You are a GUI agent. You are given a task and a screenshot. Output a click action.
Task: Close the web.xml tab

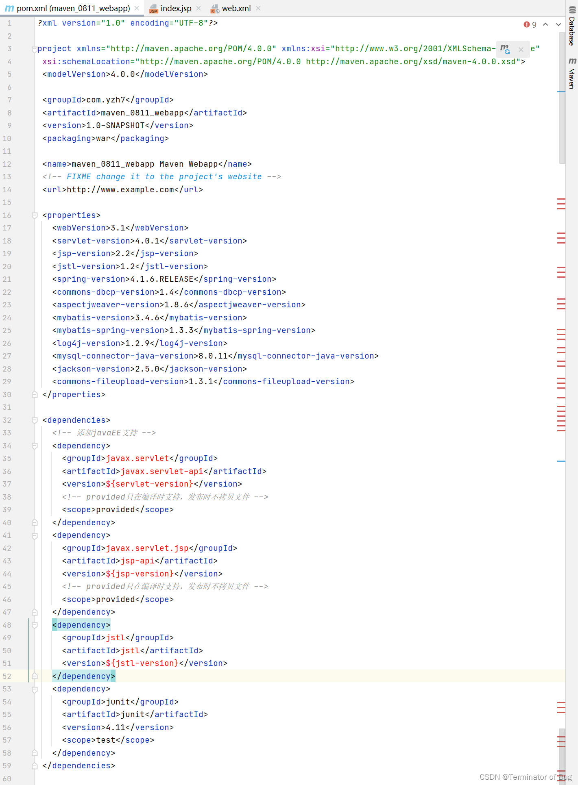pos(258,8)
